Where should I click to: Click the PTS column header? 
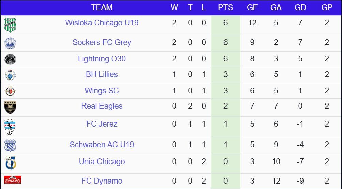[x=226, y=7]
